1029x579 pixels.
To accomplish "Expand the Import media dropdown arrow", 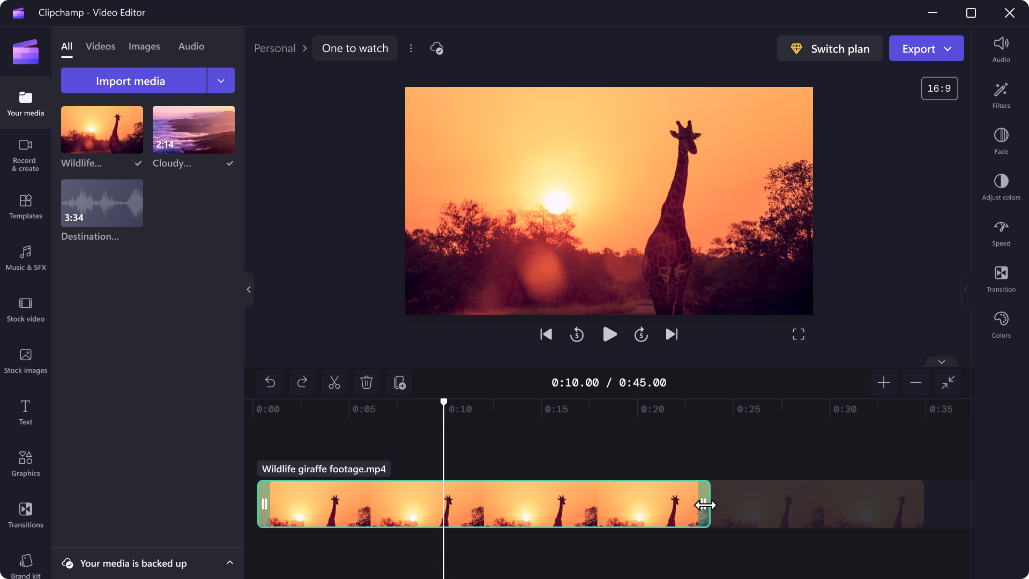I will (220, 80).
